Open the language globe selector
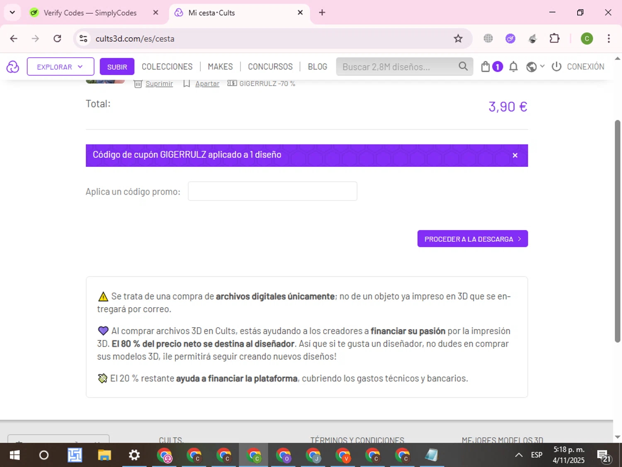 (x=535, y=66)
